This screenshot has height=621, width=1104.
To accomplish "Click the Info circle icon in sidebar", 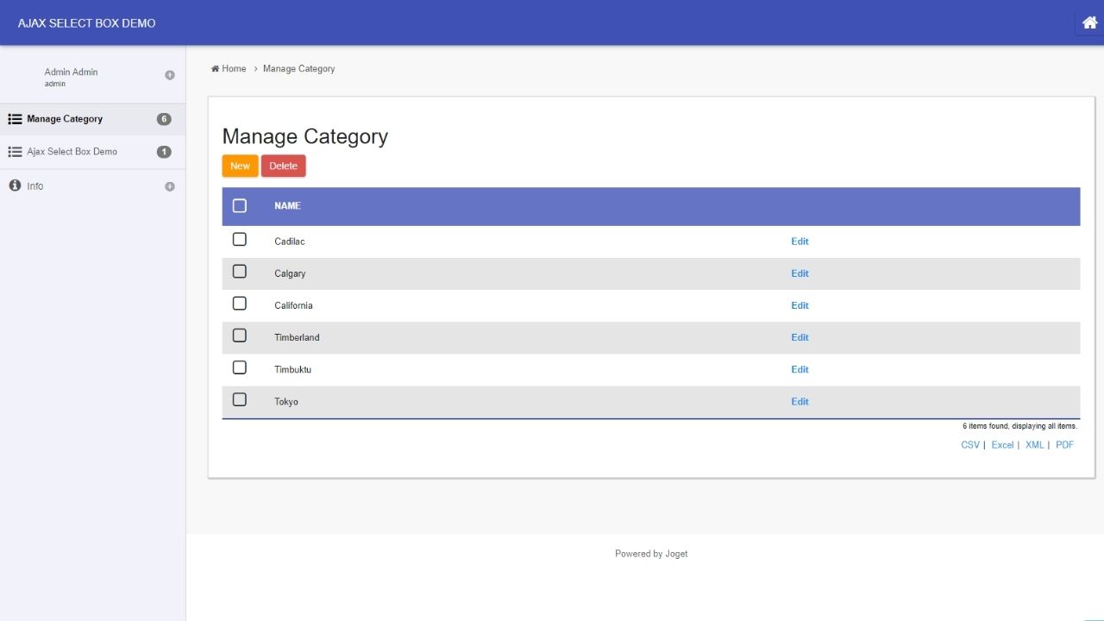I will click(x=15, y=185).
